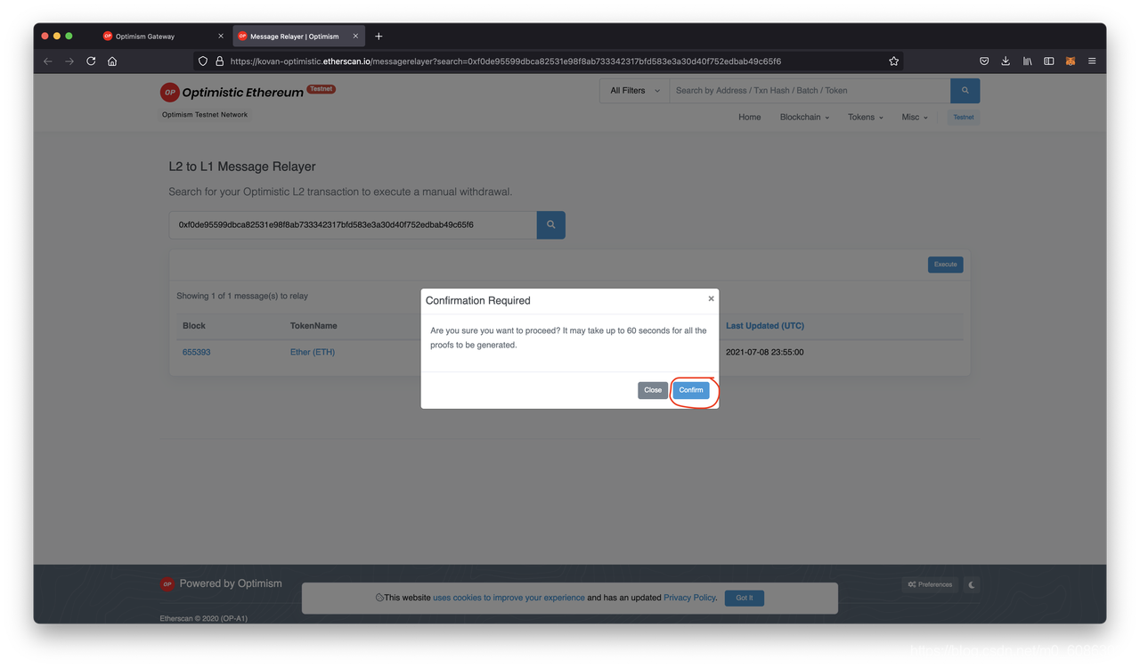The width and height of the screenshot is (1140, 668).
Task: Open the cookies usage link
Action: tap(509, 598)
